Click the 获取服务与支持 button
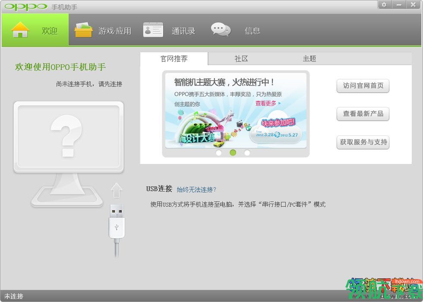Viewport: 423px width, 302px height. [363, 142]
